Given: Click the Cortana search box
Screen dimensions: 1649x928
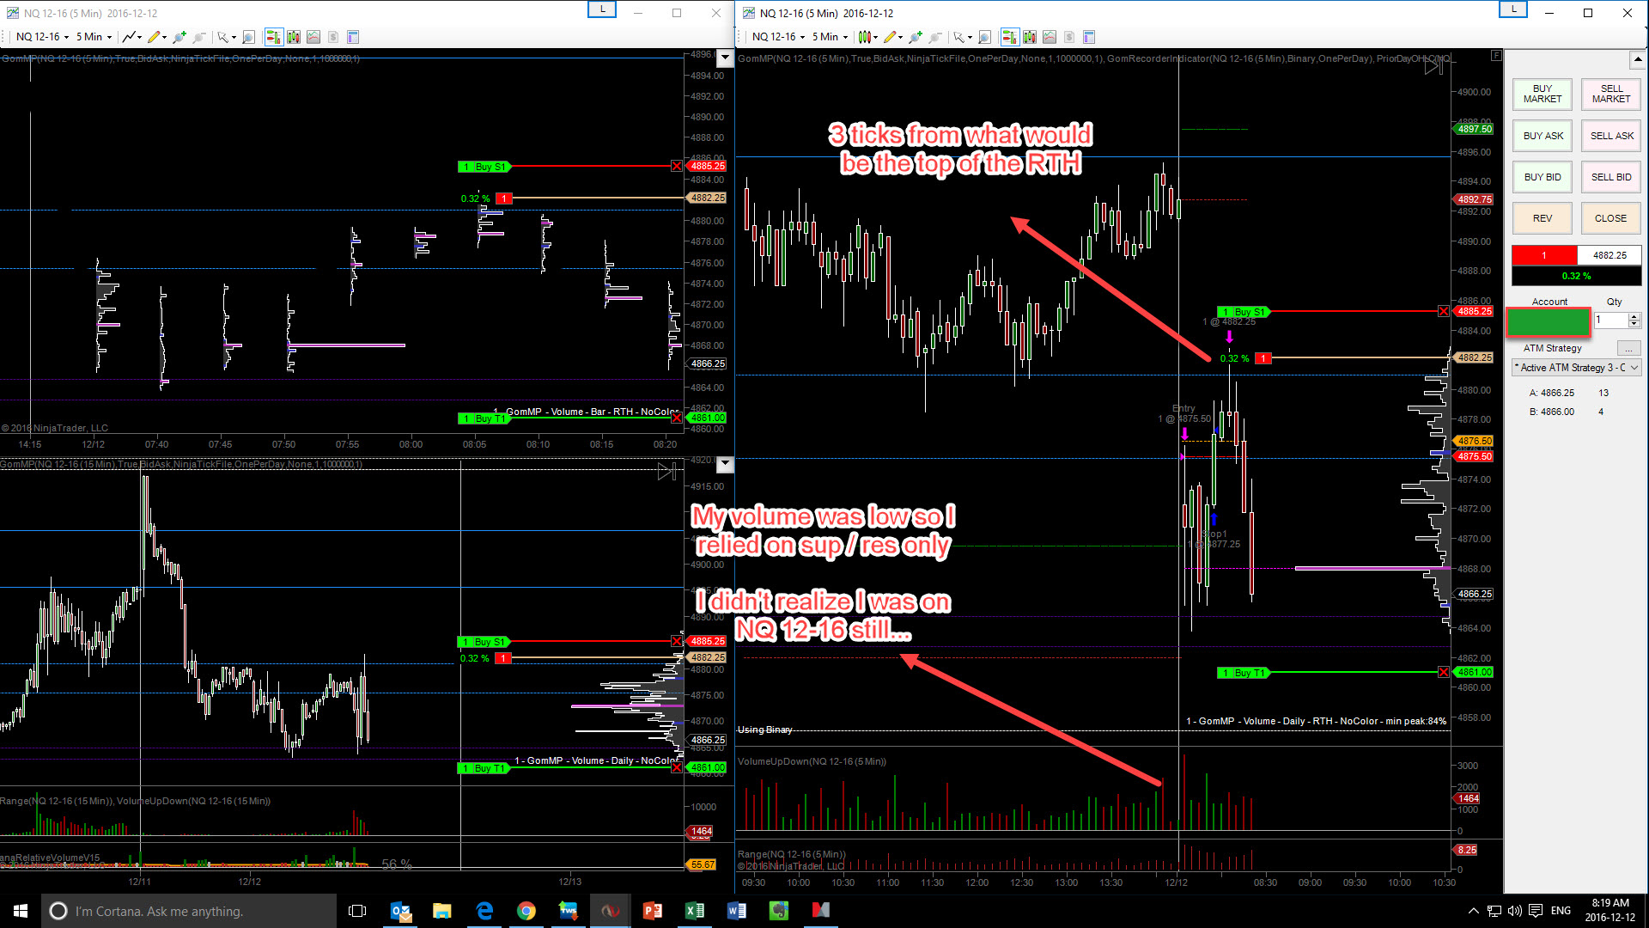Looking at the screenshot, I should tap(189, 911).
